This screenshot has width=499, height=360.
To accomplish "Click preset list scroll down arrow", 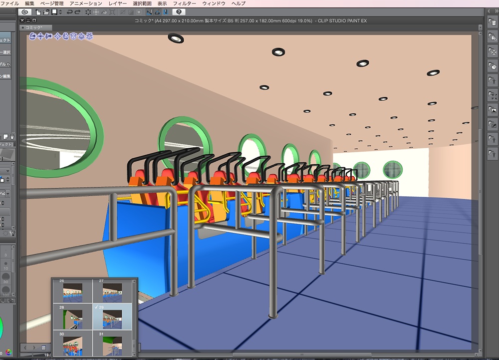I will pos(134,354).
